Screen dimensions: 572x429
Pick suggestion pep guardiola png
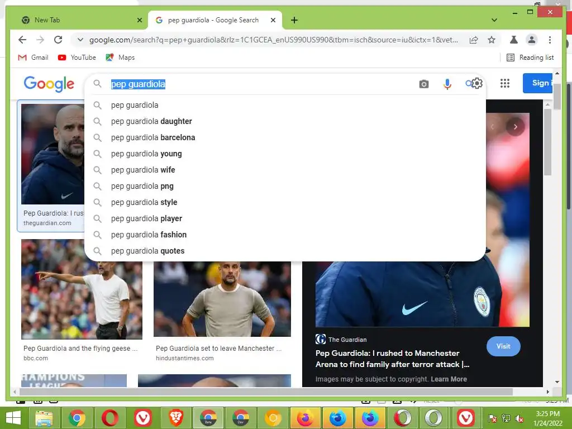pyautogui.click(x=285, y=186)
